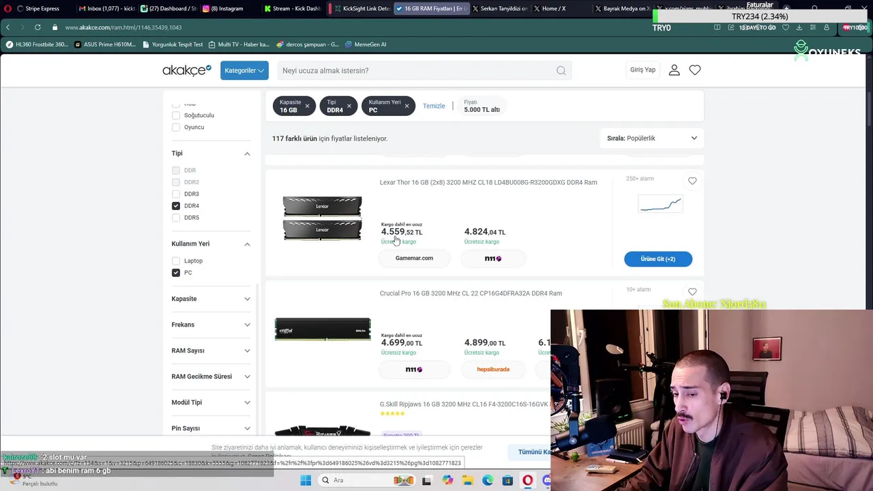Check the DDR3 checkbox

click(176, 194)
